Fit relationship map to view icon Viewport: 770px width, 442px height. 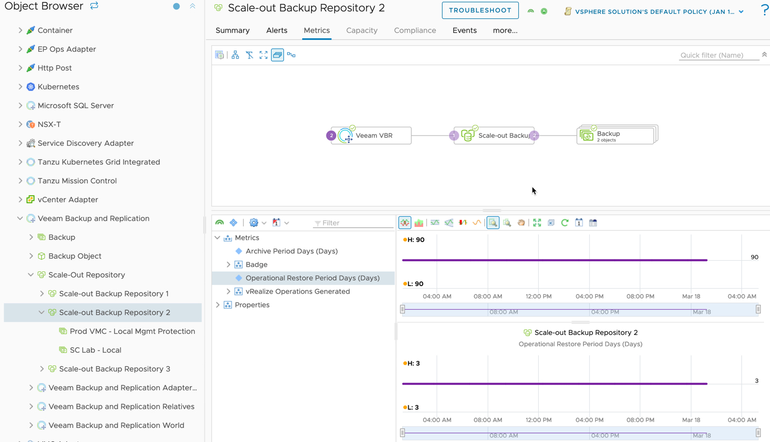[x=263, y=55]
